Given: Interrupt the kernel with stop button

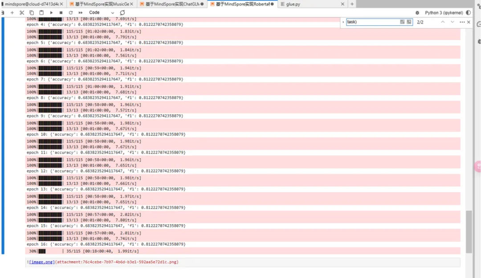Looking at the screenshot, I should pos(61,13).
